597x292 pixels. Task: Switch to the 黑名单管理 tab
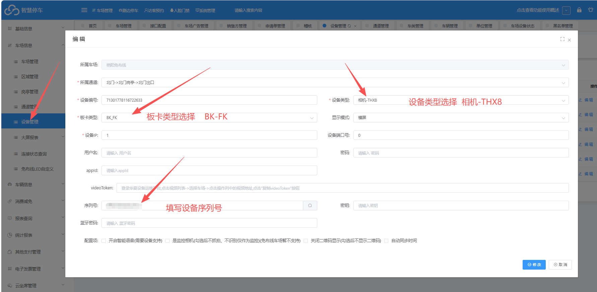[x=559, y=26]
